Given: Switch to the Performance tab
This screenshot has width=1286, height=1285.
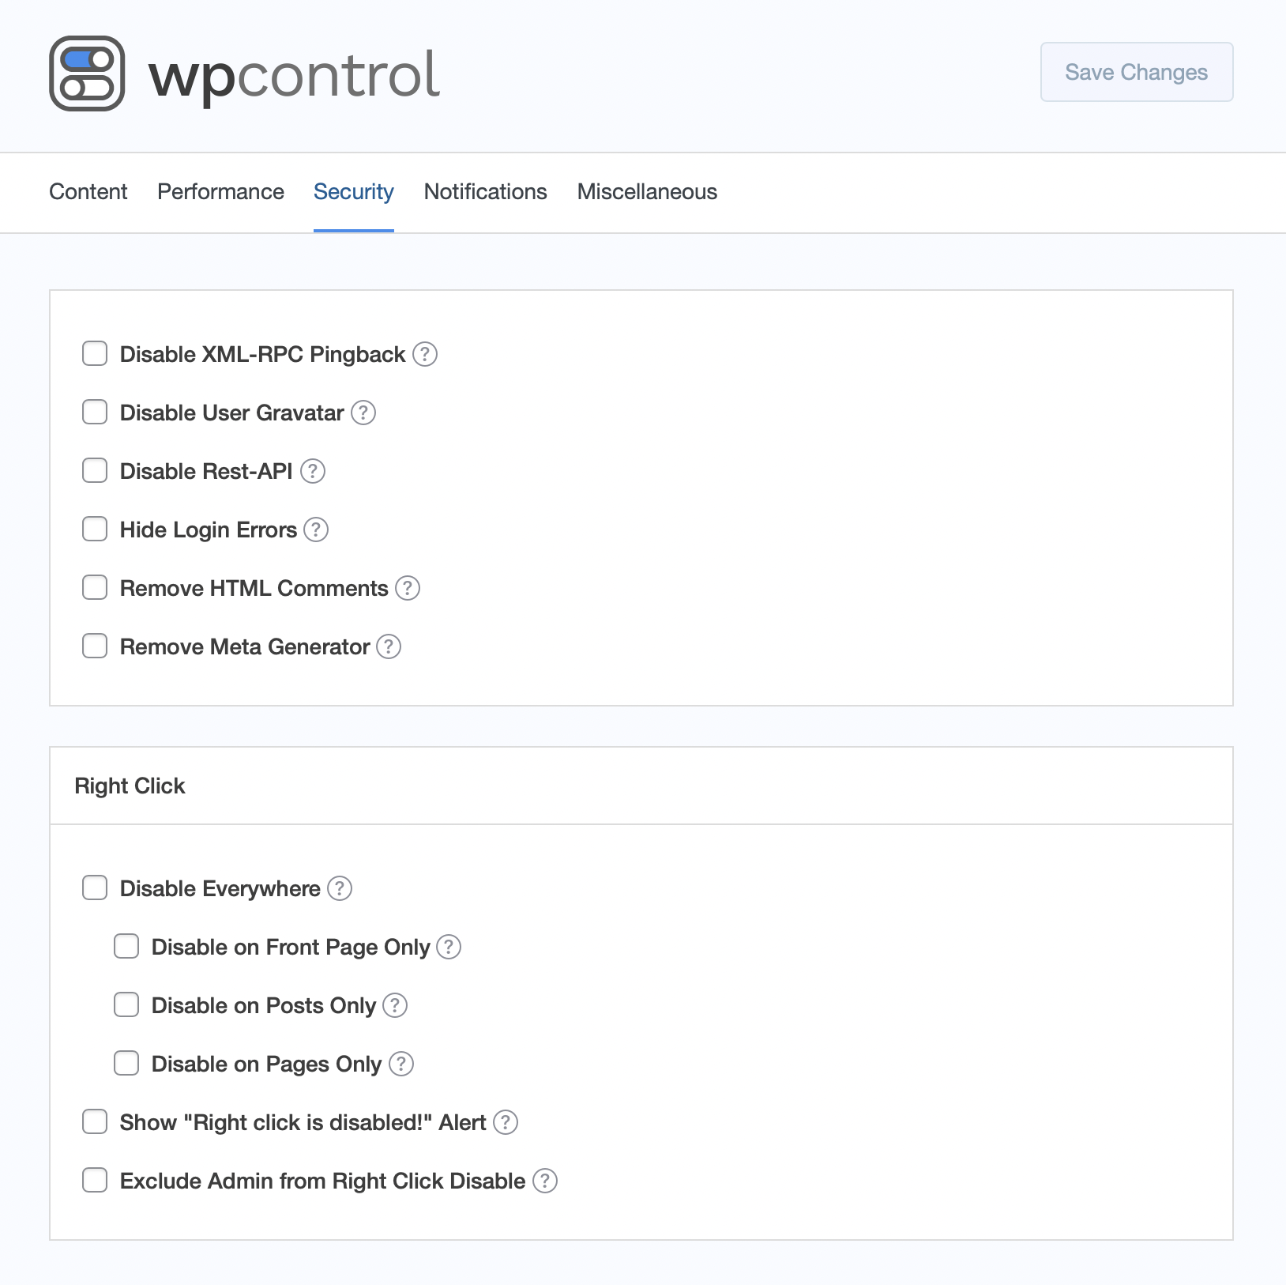Looking at the screenshot, I should pyautogui.click(x=220, y=191).
